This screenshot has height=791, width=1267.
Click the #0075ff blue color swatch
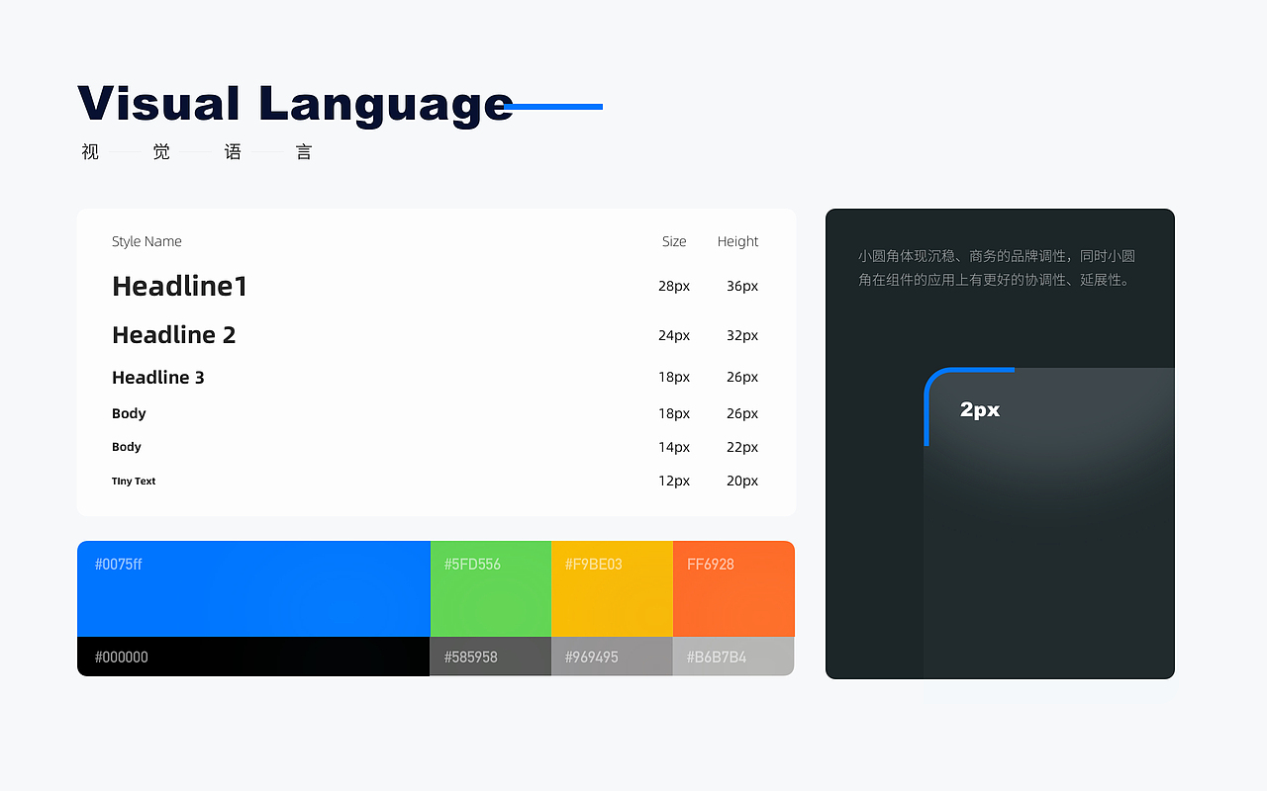point(253,588)
